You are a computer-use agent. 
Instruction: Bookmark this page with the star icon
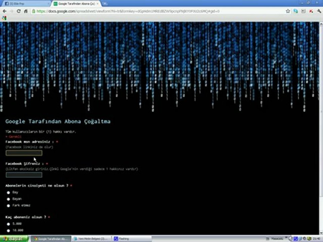point(288,11)
